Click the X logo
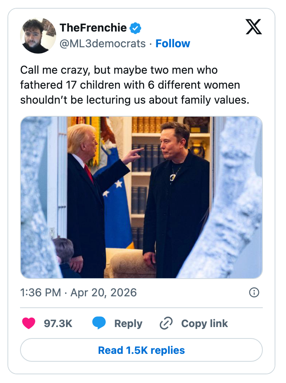The image size is (286, 383). coord(253,27)
